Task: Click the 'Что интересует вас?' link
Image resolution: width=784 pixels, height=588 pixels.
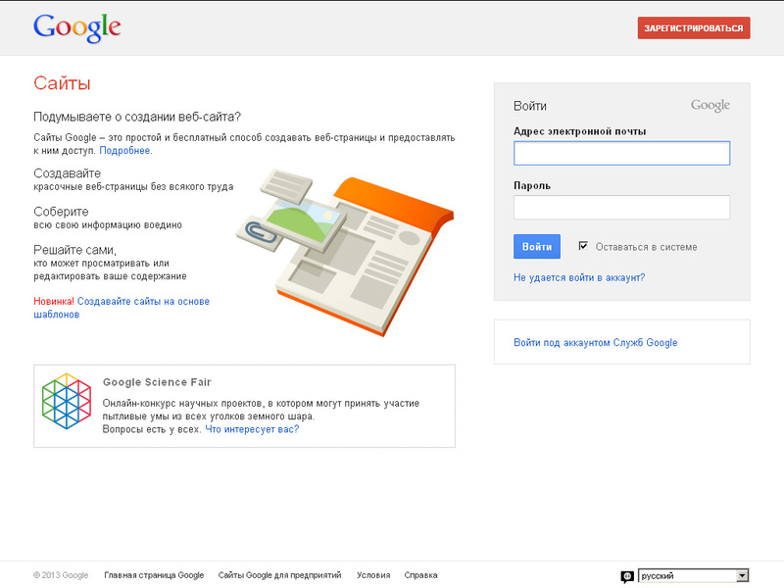Action: click(252, 429)
